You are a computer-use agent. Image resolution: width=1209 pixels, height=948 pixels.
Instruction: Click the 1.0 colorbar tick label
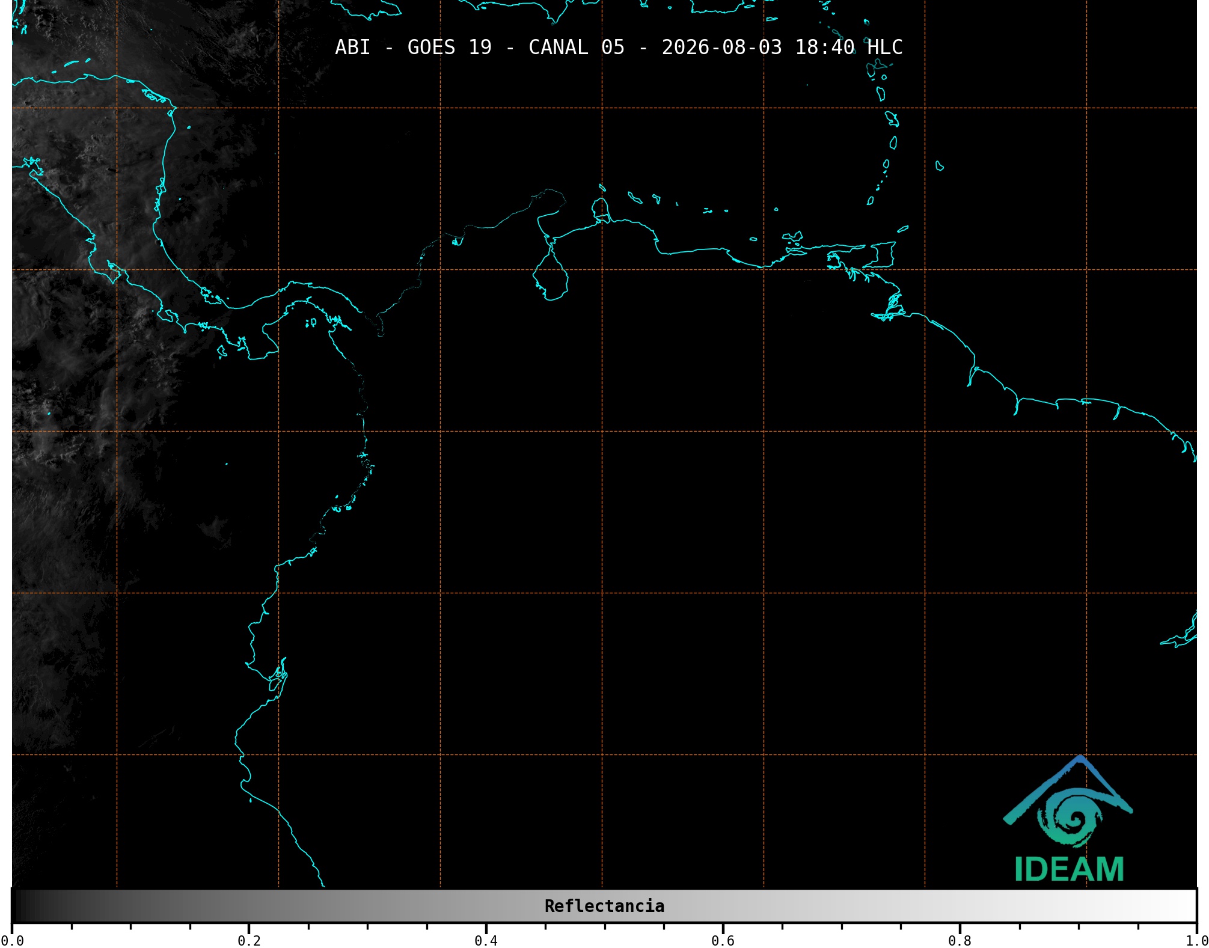point(1196,941)
